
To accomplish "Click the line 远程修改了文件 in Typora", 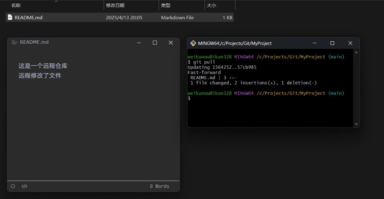I will [x=40, y=76].
